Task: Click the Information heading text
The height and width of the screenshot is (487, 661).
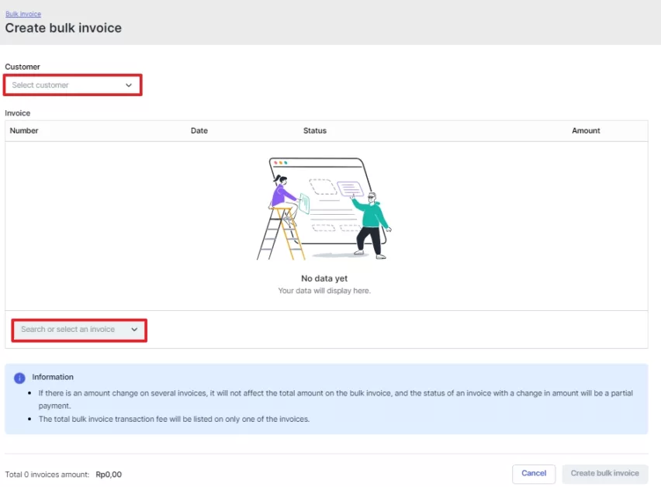Action: click(53, 377)
